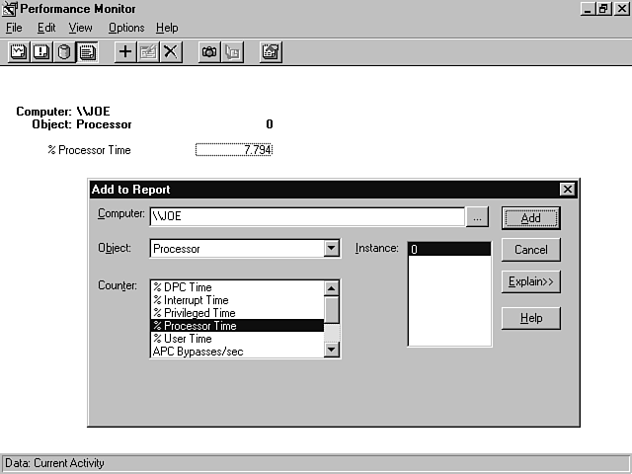Open the Alert view toolbar icon
The image size is (632, 474).
tap(41, 52)
